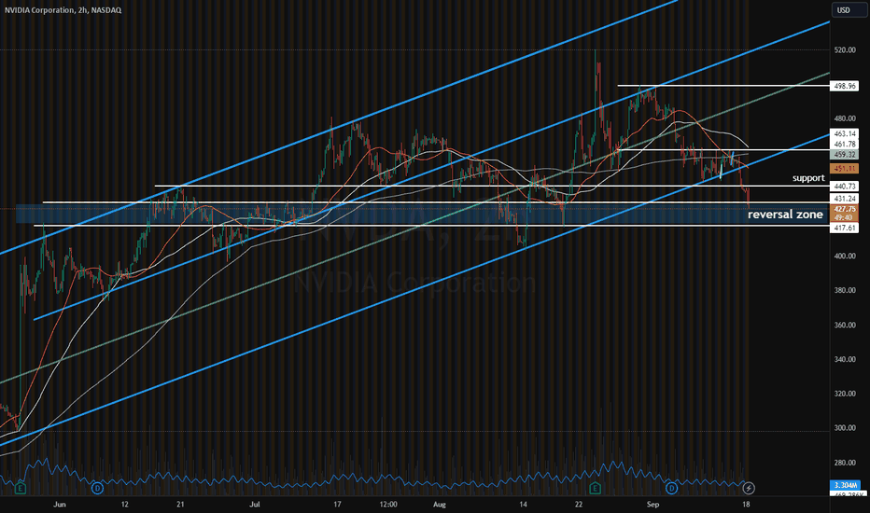Click the 440.73 support line label
Screen dimensions: 870x513
(x=844, y=187)
